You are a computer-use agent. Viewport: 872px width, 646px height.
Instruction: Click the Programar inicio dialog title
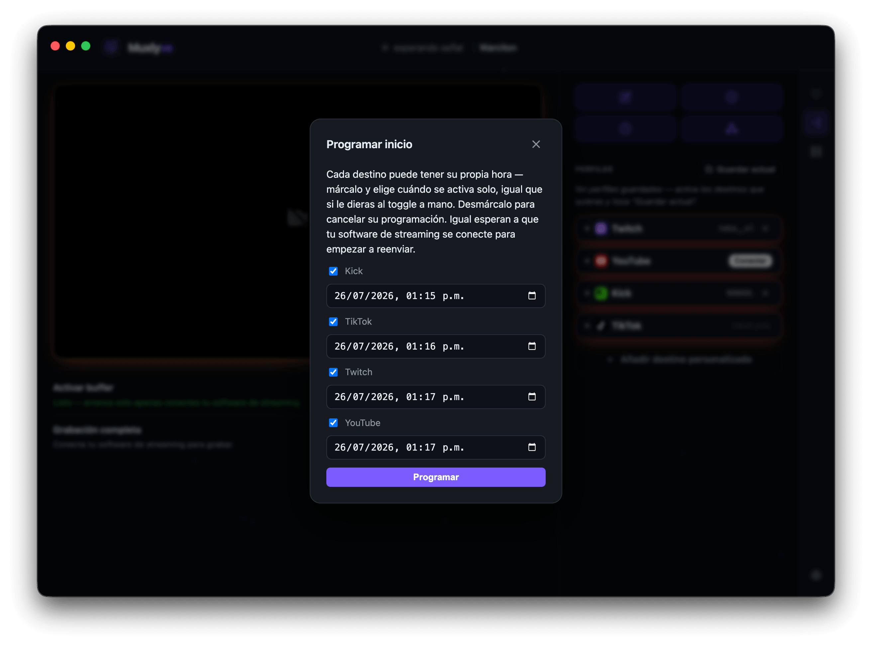coord(369,144)
